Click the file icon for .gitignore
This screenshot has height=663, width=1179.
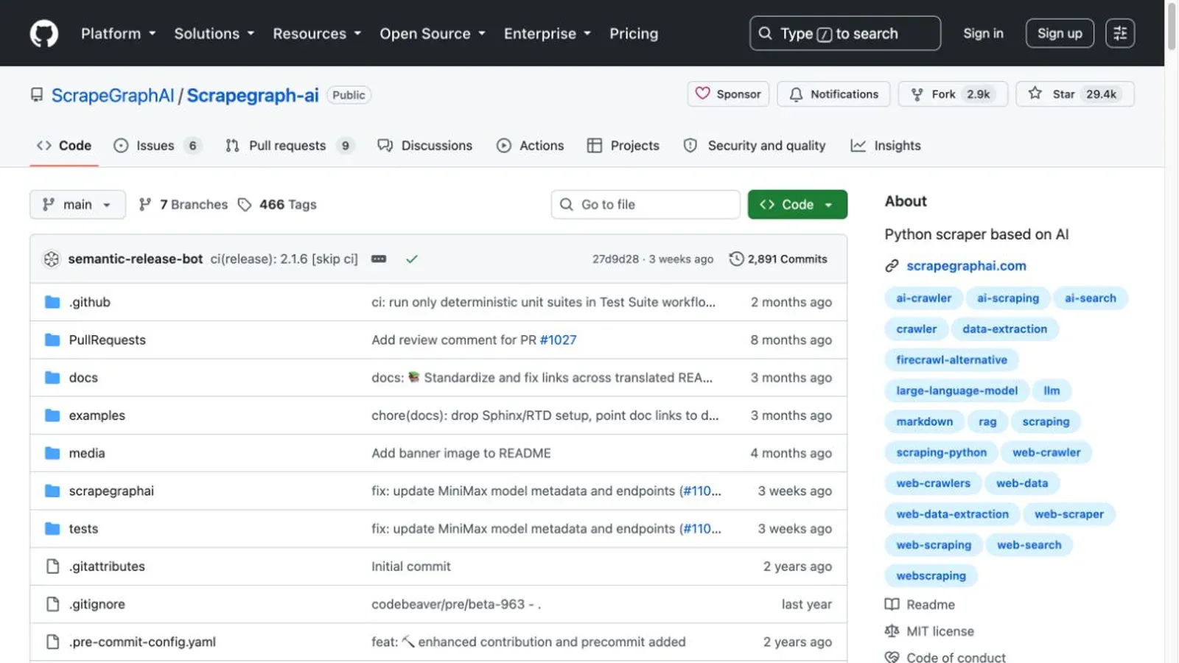pyautogui.click(x=52, y=604)
